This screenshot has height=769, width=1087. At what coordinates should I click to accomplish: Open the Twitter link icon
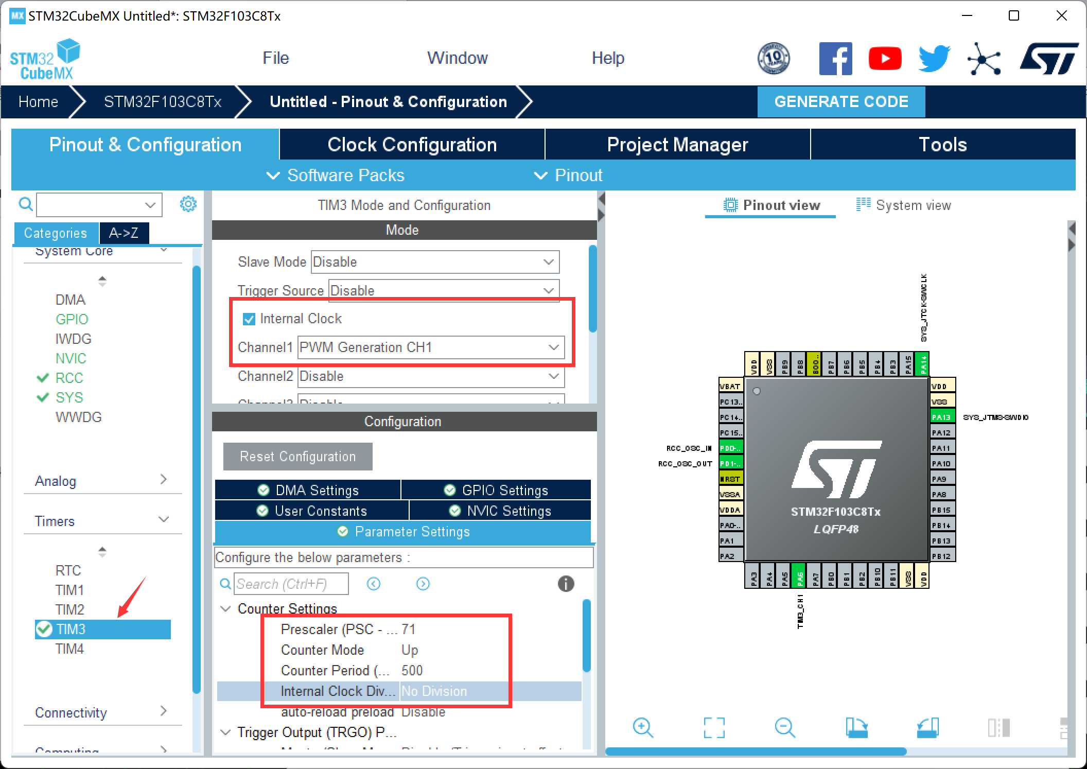pos(935,58)
